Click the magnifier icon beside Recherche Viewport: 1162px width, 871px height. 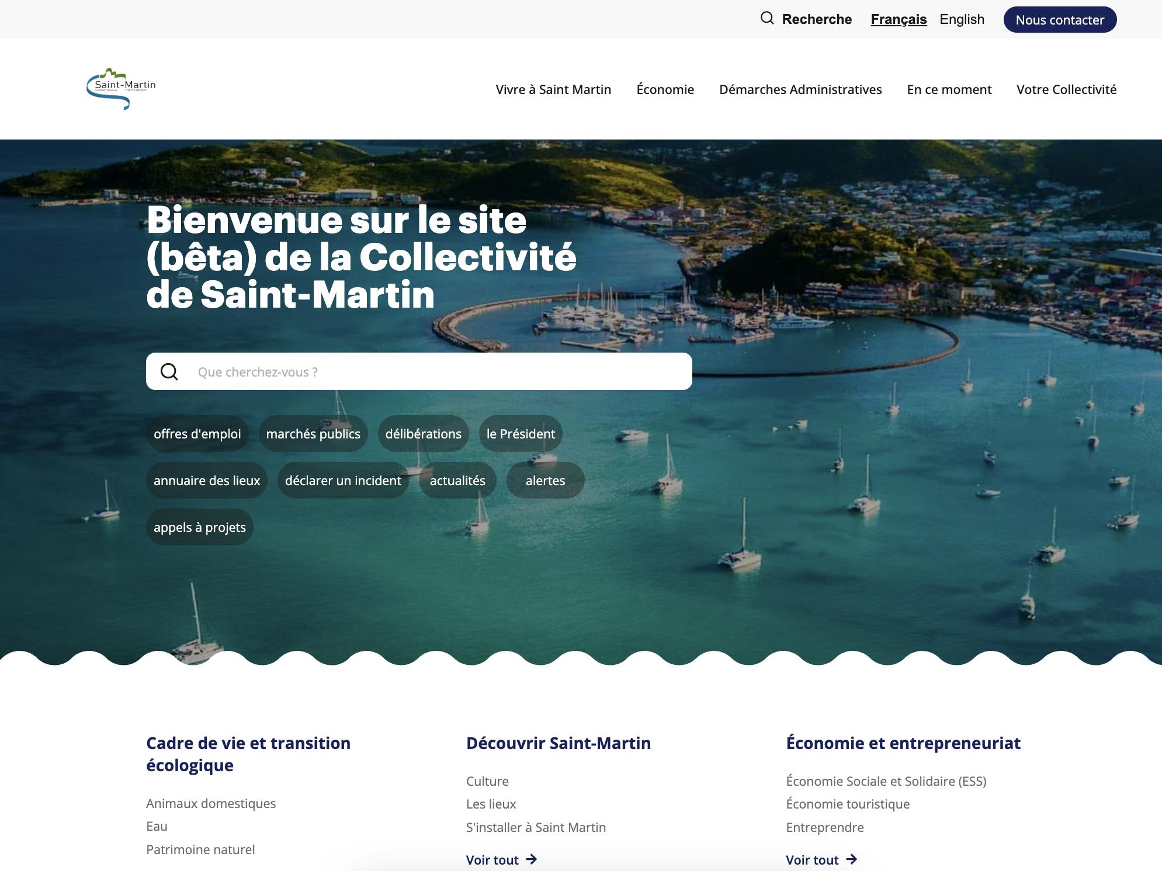click(x=766, y=19)
